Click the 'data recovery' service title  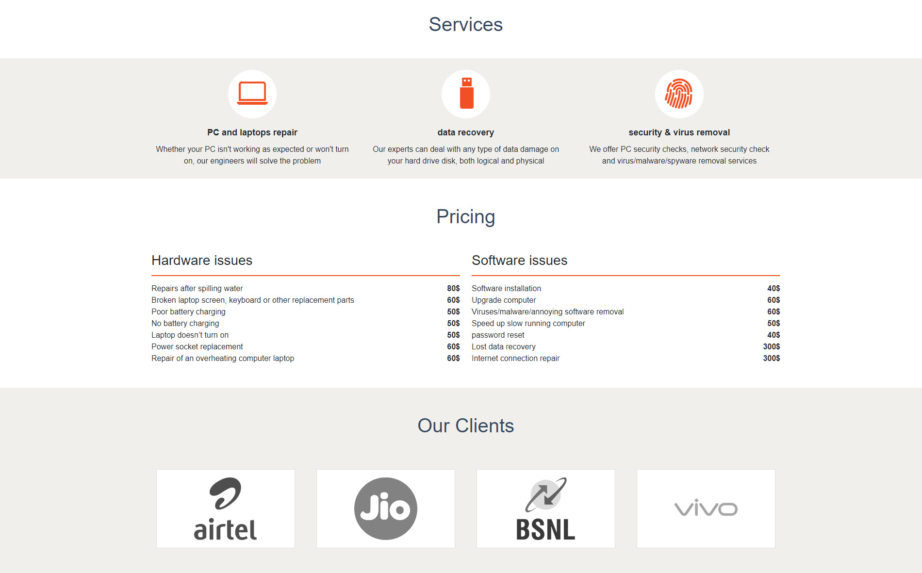point(466,132)
